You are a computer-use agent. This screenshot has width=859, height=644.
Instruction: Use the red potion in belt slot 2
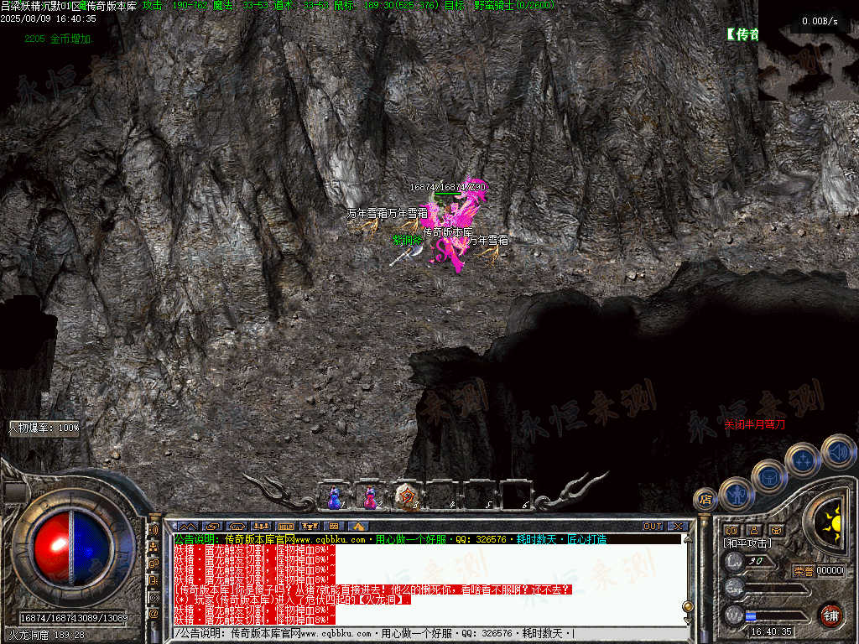pos(370,496)
